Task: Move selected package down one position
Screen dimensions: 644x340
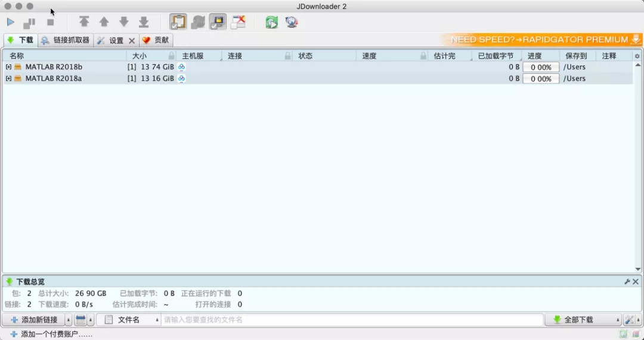Action: (123, 22)
